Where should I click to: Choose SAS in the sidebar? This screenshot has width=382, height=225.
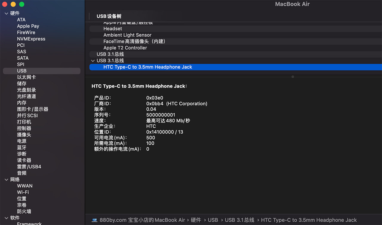(x=21, y=52)
